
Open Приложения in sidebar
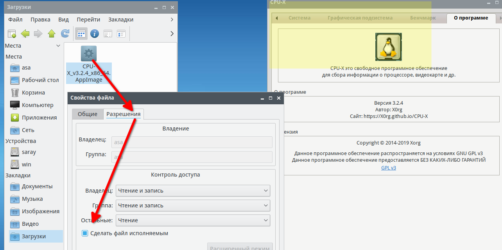tap(34, 118)
